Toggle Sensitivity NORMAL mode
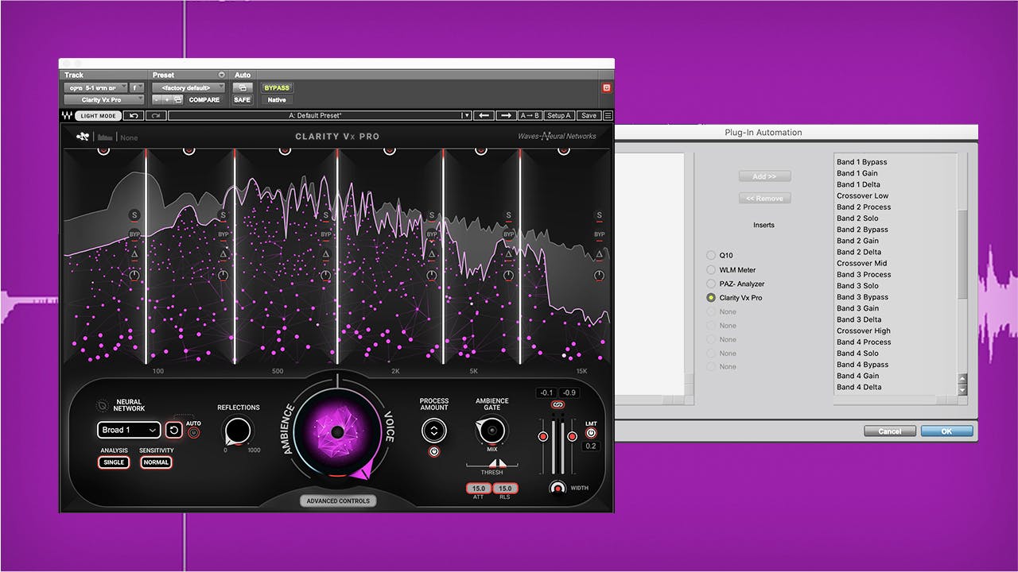This screenshot has height=572, width=1018. [x=156, y=462]
